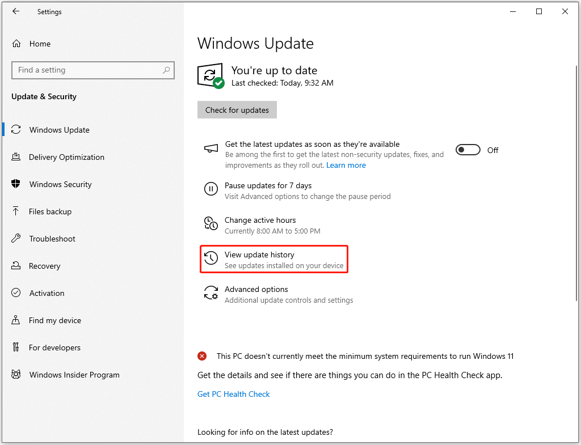Toggle off getting latest updates early
The width and height of the screenshot is (581, 445).
coord(468,150)
